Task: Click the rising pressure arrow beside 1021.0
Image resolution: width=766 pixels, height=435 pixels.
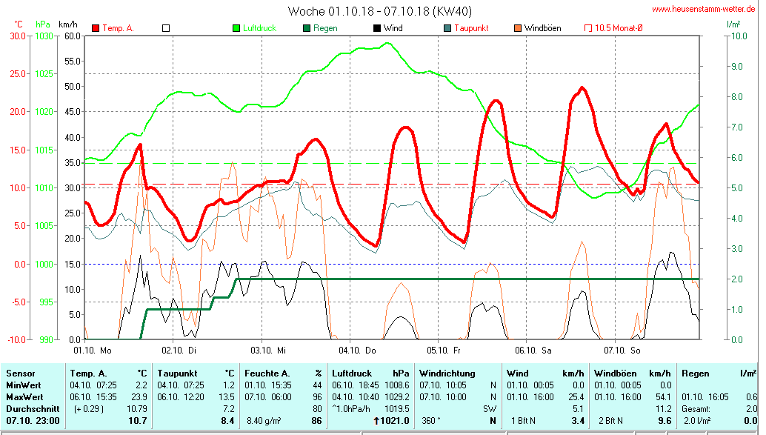Action: (x=377, y=421)
